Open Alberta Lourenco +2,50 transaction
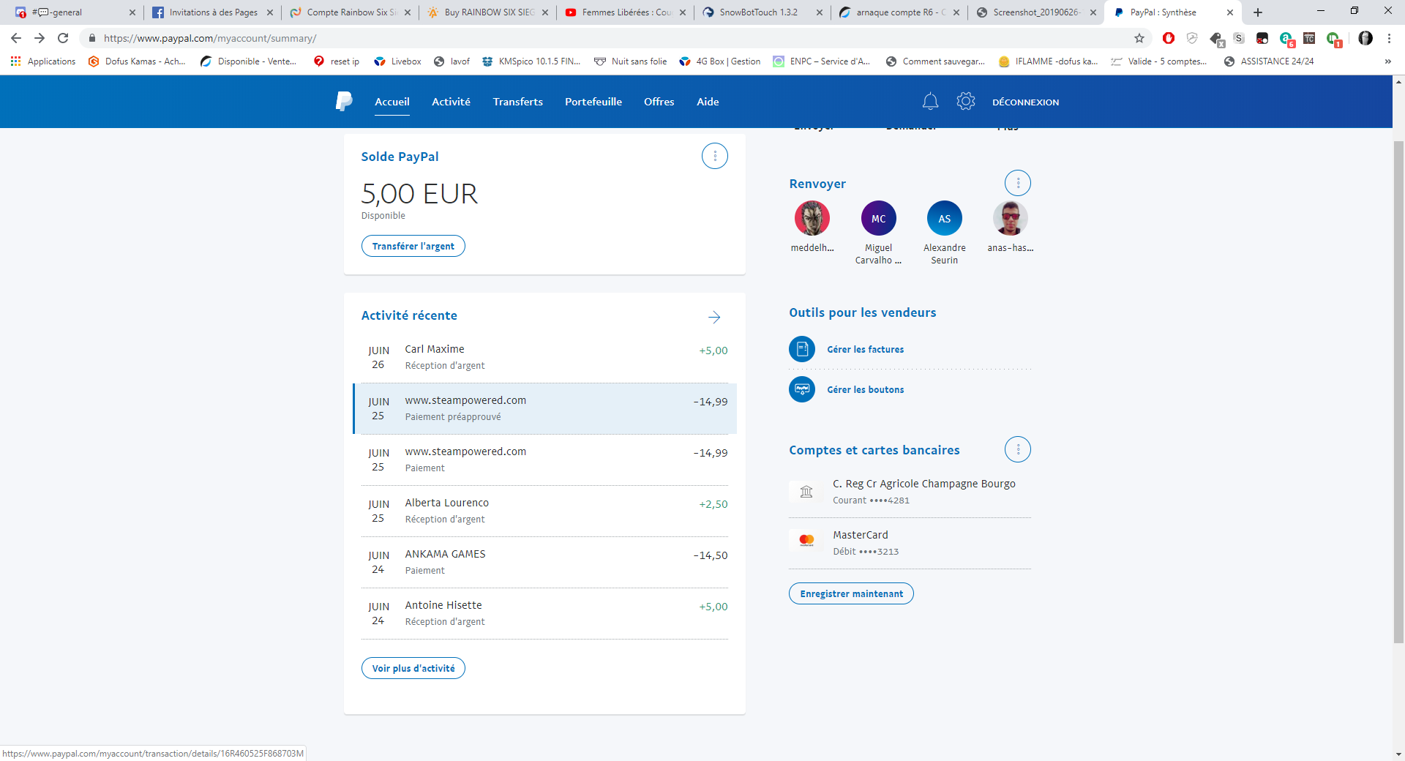Screen dimensions: 1405x761 pyautogui.click(x=544, y=511)
